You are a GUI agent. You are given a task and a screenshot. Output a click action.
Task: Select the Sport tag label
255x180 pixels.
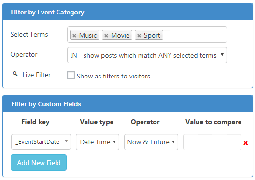pos(152,35)
